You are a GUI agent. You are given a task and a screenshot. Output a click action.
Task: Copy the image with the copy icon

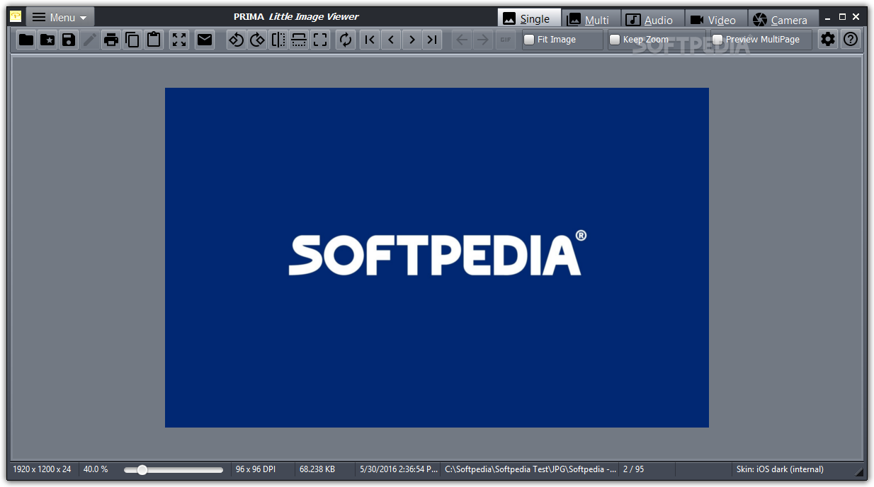pyautogui.click(x=132, y=40)
